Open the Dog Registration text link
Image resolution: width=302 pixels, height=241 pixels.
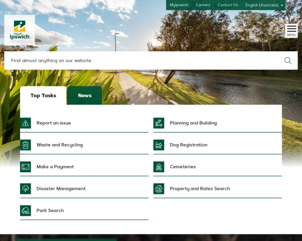(x=188, y=145)
